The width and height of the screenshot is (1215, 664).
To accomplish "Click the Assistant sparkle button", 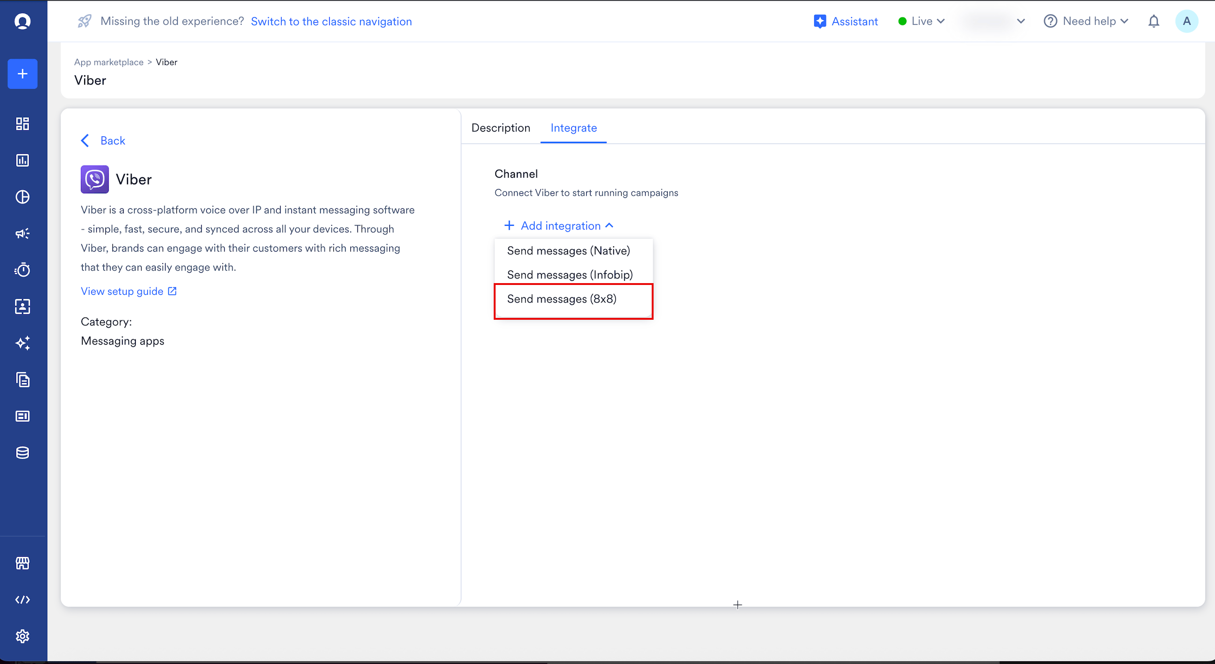I will pos(846,21).
